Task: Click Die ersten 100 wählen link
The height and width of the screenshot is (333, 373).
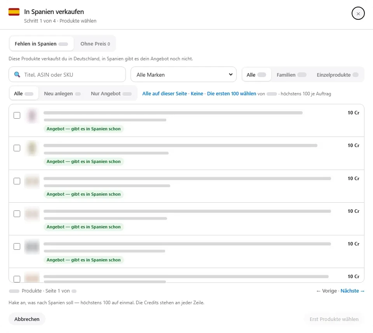Action: point(232,94)
